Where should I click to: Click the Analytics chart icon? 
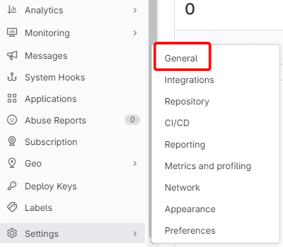12,10
